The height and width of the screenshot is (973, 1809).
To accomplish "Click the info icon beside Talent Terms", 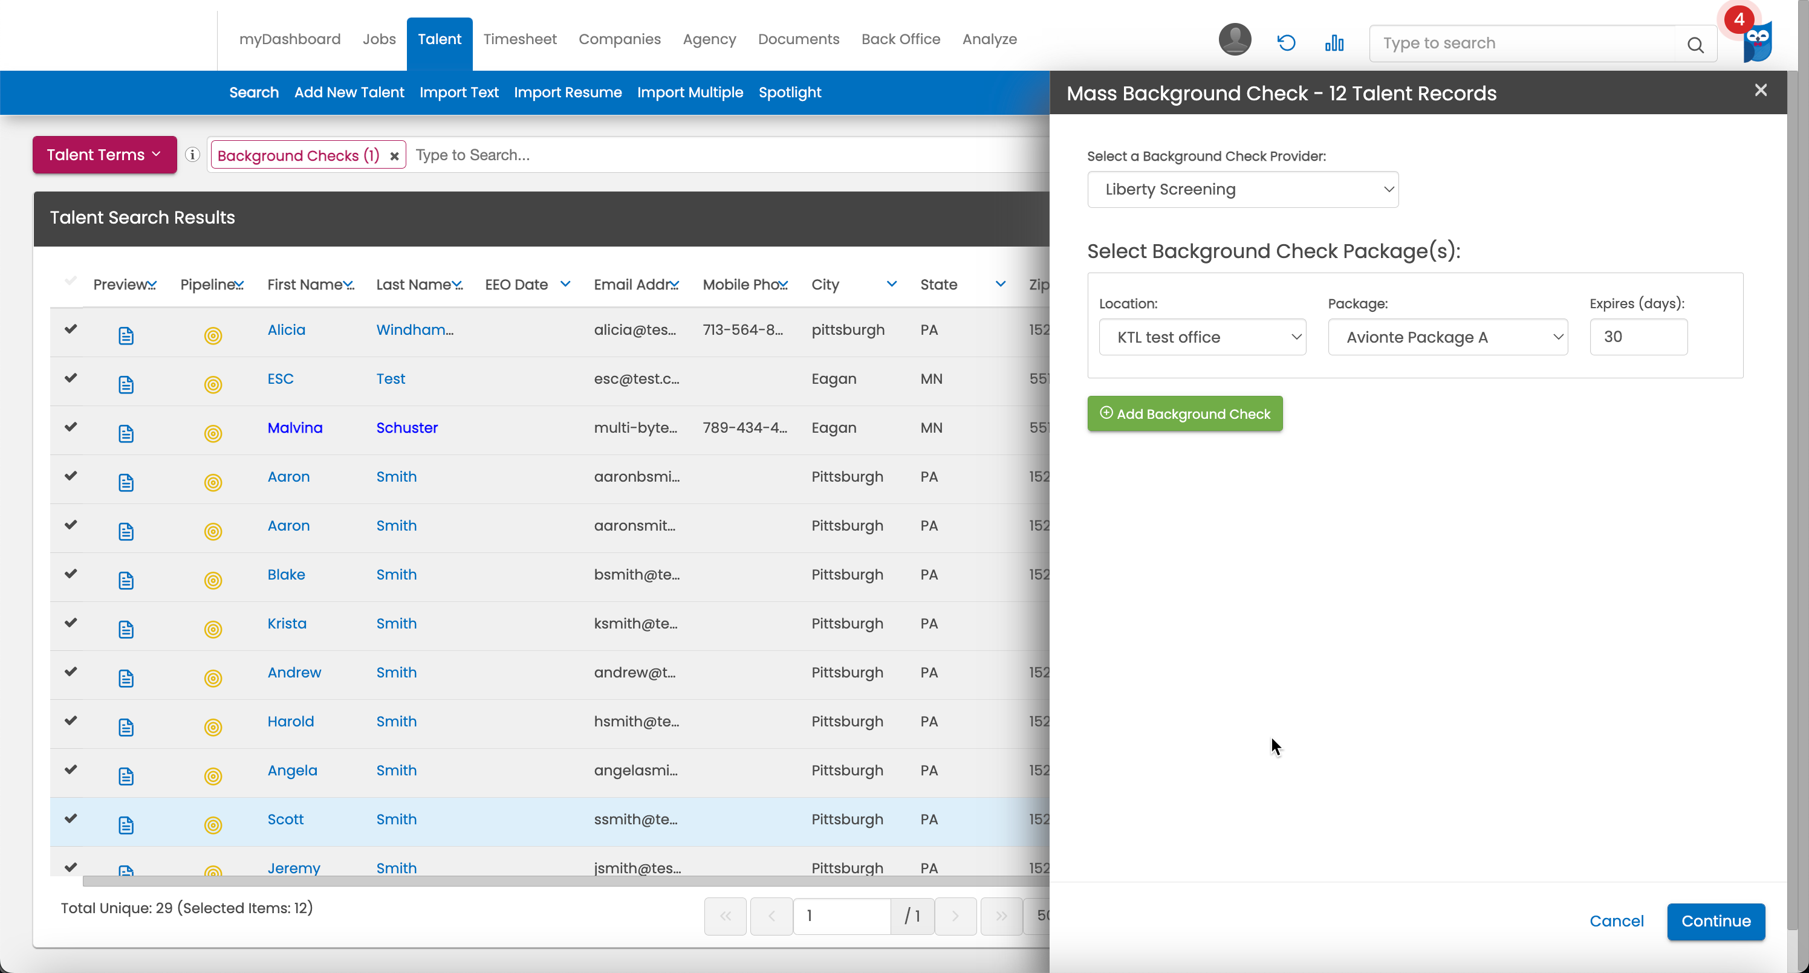I will [x=192, y=155].
